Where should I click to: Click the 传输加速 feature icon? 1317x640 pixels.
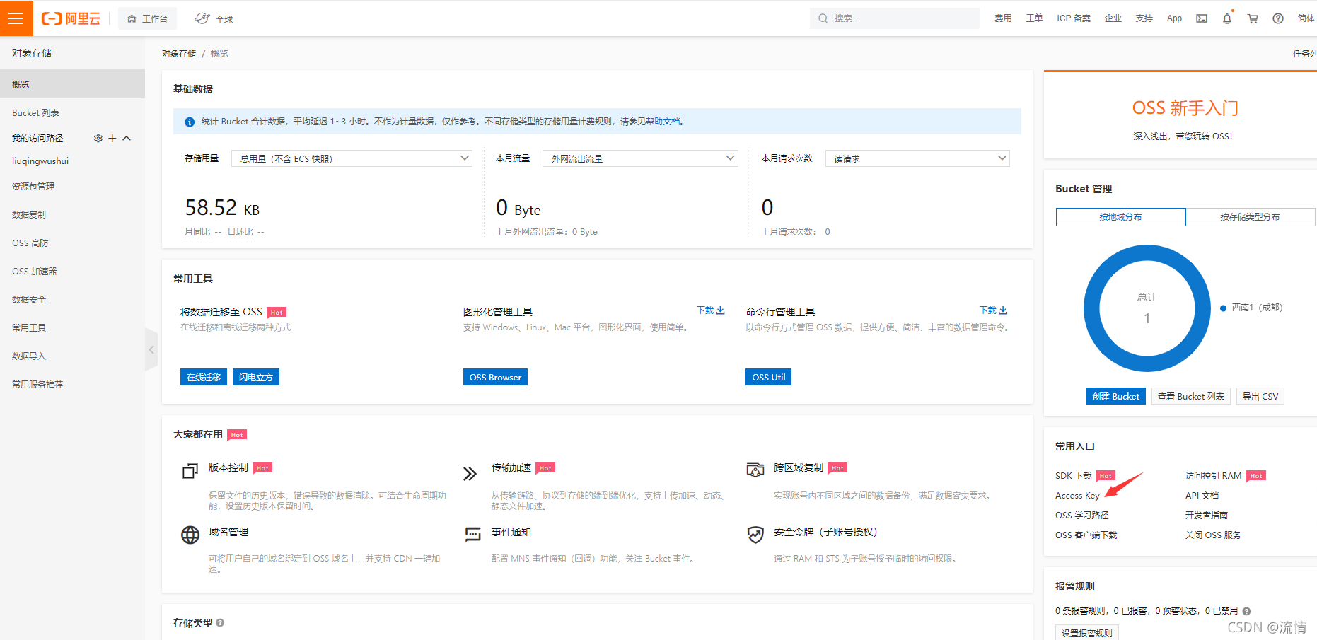(470, 473)
